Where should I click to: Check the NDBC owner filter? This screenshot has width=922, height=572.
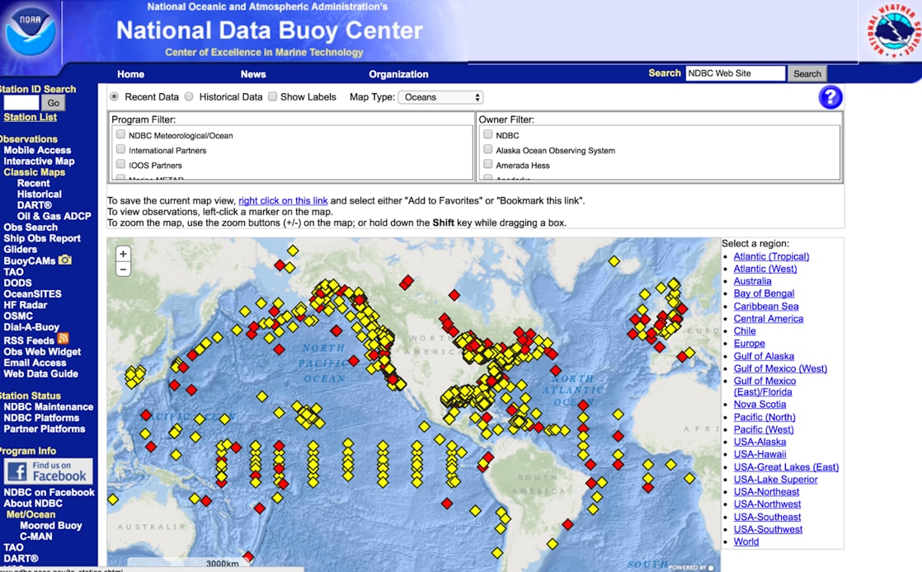(488, 134)
